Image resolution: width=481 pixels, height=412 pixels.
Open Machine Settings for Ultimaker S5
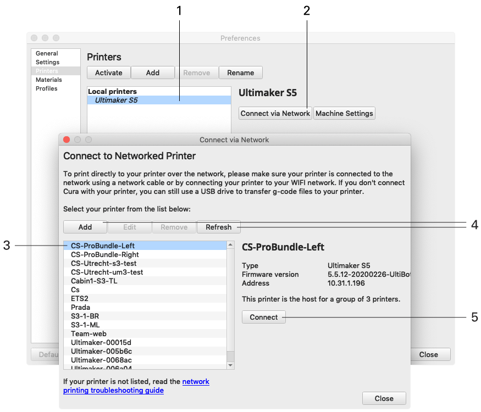[345, 113]
